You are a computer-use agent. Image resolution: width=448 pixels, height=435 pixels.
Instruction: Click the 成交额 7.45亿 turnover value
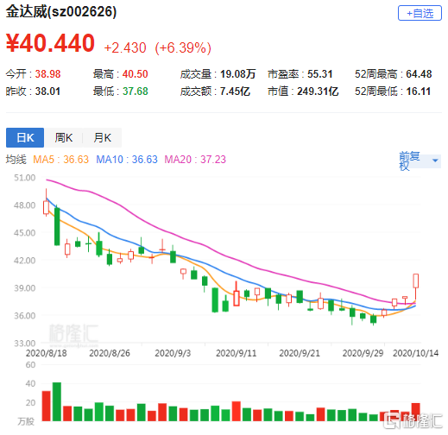215,91
